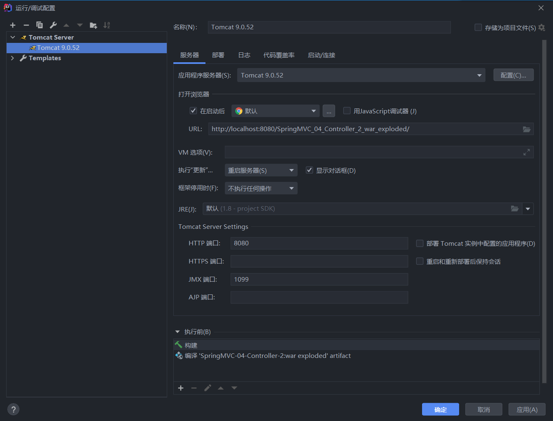
Task: Click the sort configurations icon
Action: click(106, 25)
